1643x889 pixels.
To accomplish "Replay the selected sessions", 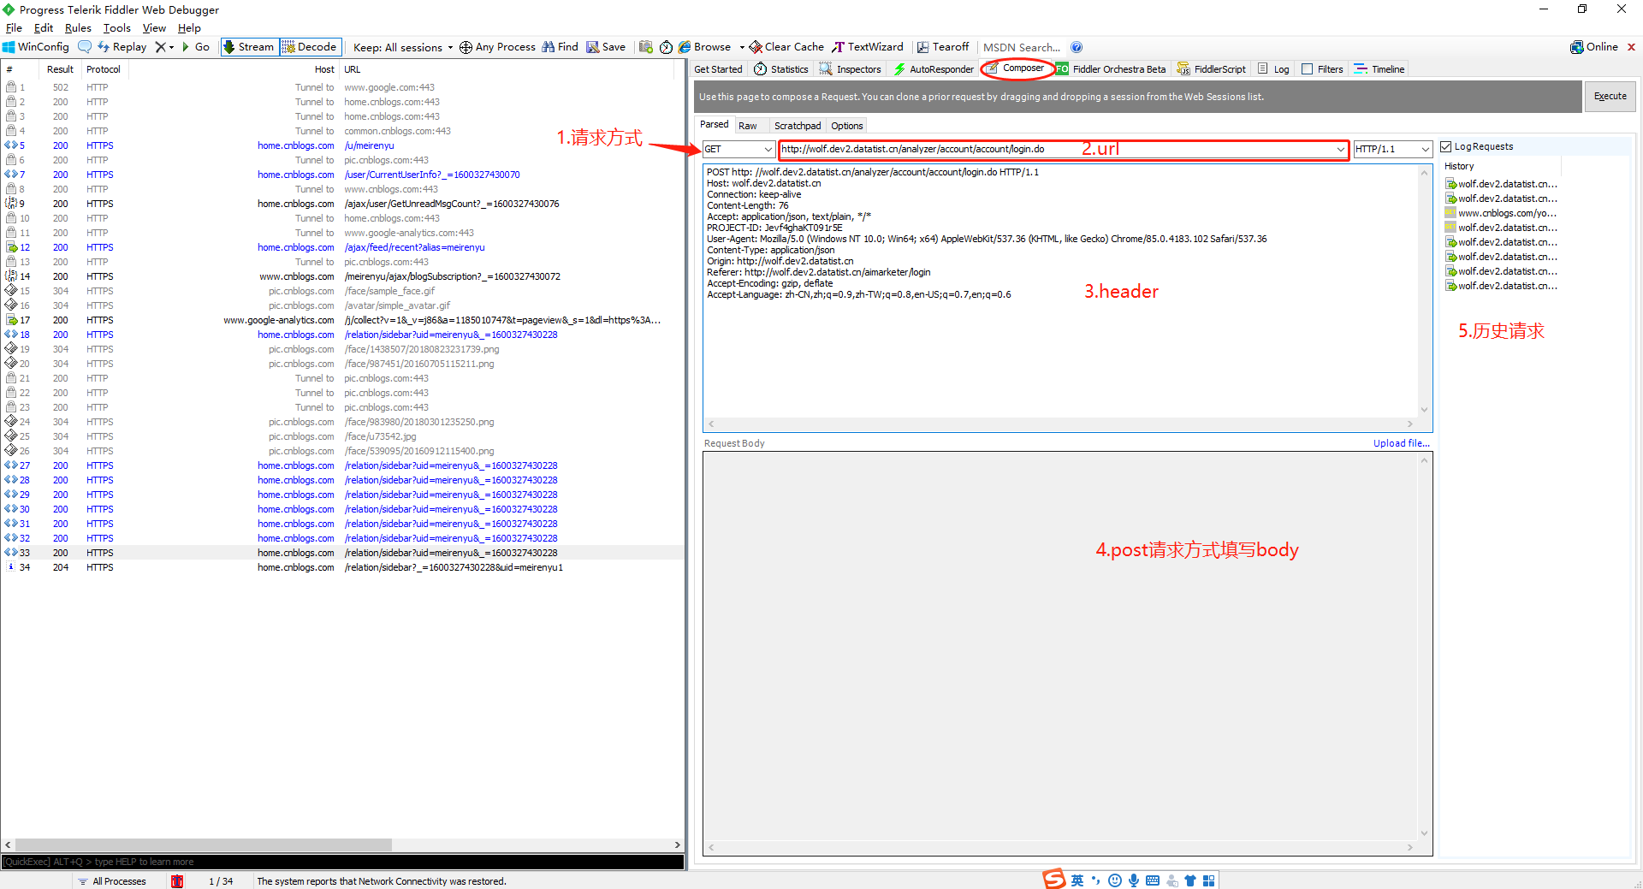I will pyautogui.click(x=122, y=47).
